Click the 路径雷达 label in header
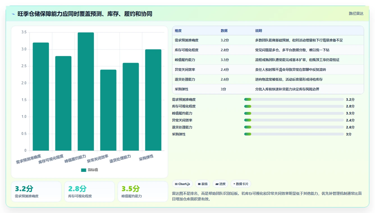Viewport: 375px width, 213px height. 356,13
